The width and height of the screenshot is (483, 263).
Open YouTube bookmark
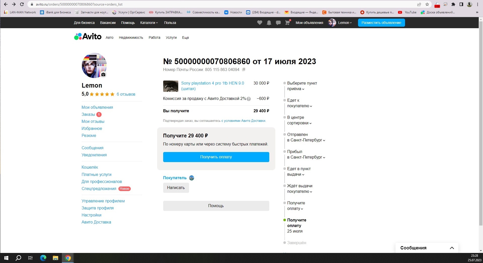407,12
